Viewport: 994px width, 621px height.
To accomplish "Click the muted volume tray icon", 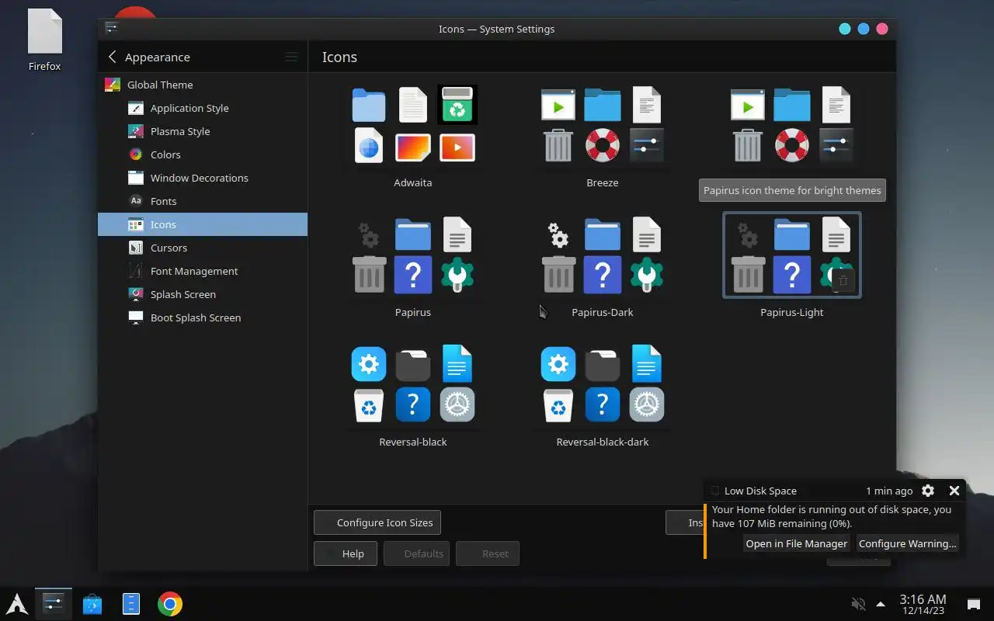I will pos(858,604).
